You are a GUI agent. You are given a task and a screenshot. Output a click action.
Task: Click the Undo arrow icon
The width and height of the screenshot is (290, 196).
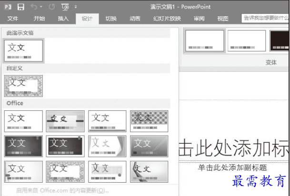tap(34, 7)
